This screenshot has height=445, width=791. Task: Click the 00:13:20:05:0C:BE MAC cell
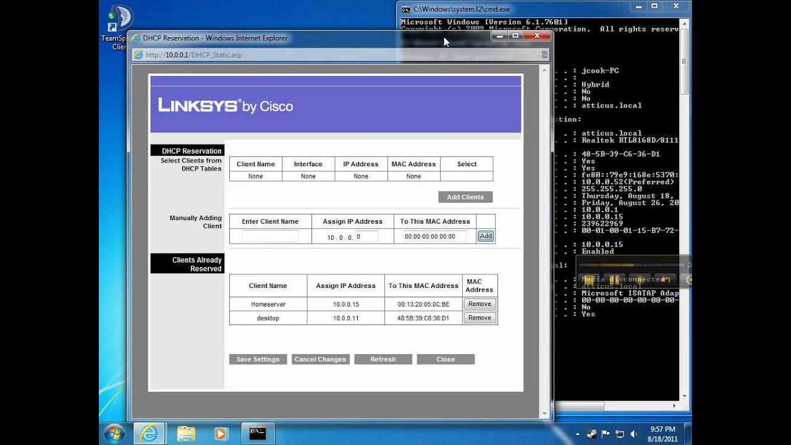coord(423,304)
